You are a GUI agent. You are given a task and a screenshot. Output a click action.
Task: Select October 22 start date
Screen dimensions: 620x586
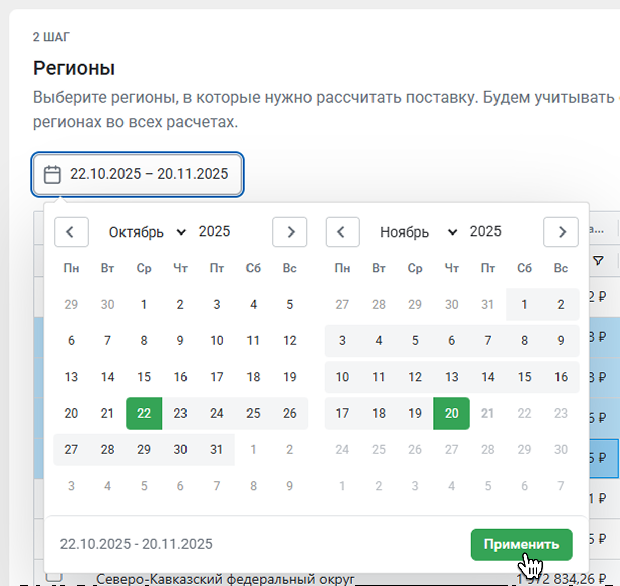[144, 414]
